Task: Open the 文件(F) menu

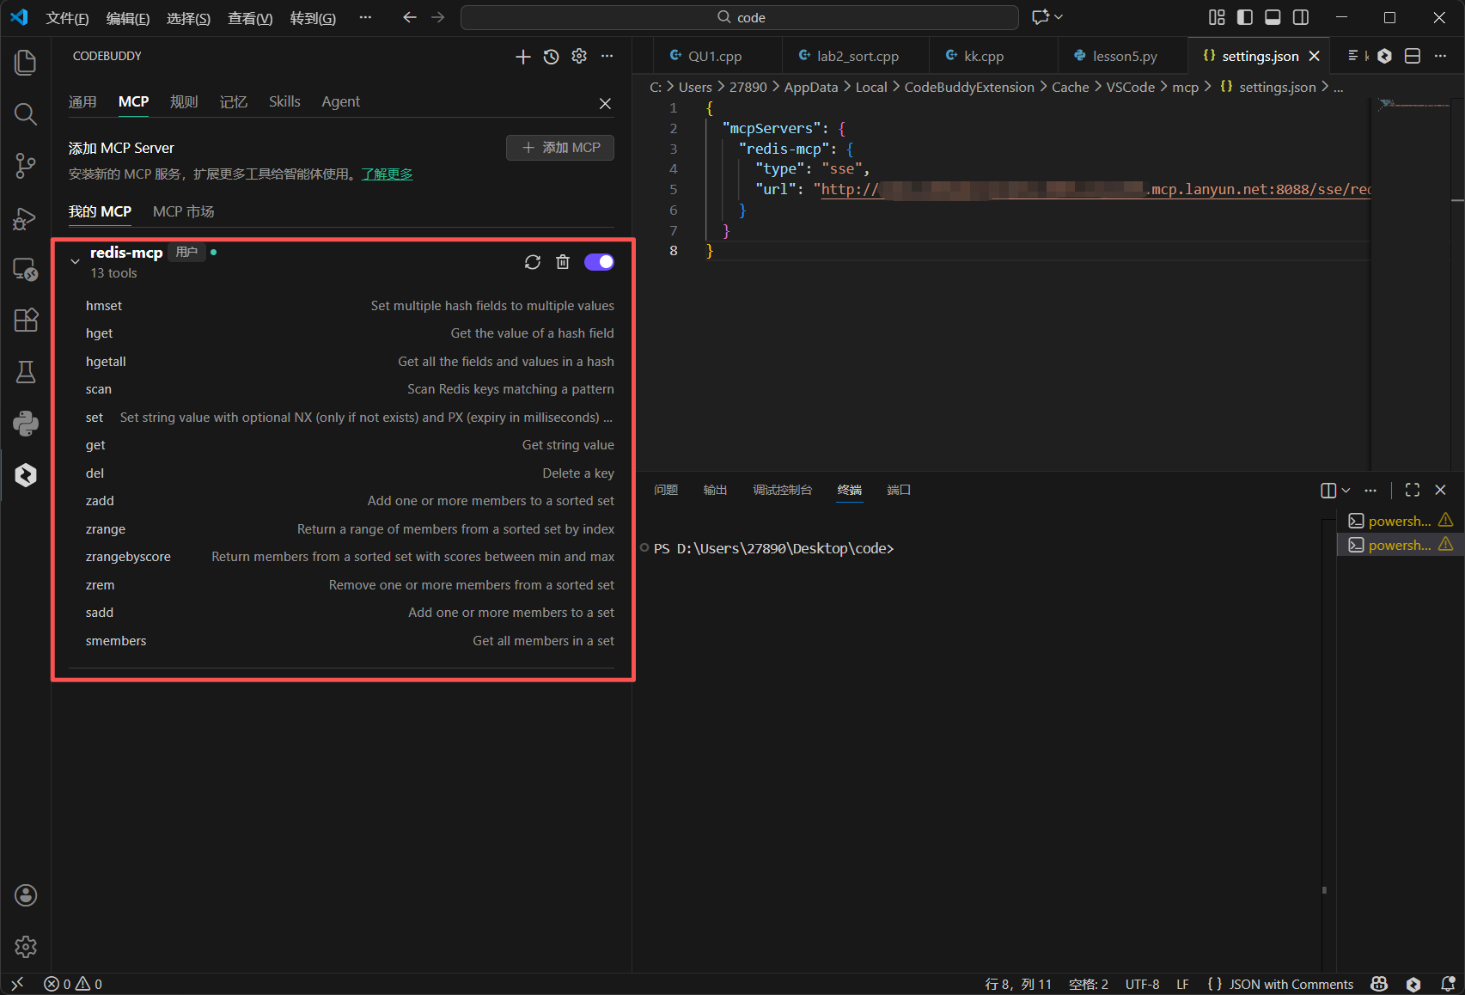Action: click(67, 18)
